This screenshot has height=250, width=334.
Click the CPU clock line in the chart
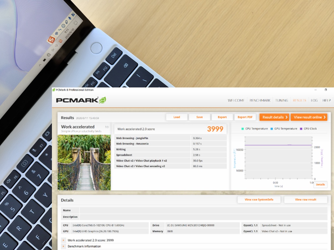279,145
